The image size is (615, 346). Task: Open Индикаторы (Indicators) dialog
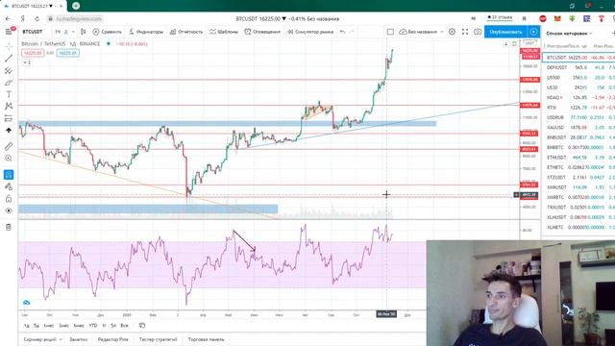(146, 32)
